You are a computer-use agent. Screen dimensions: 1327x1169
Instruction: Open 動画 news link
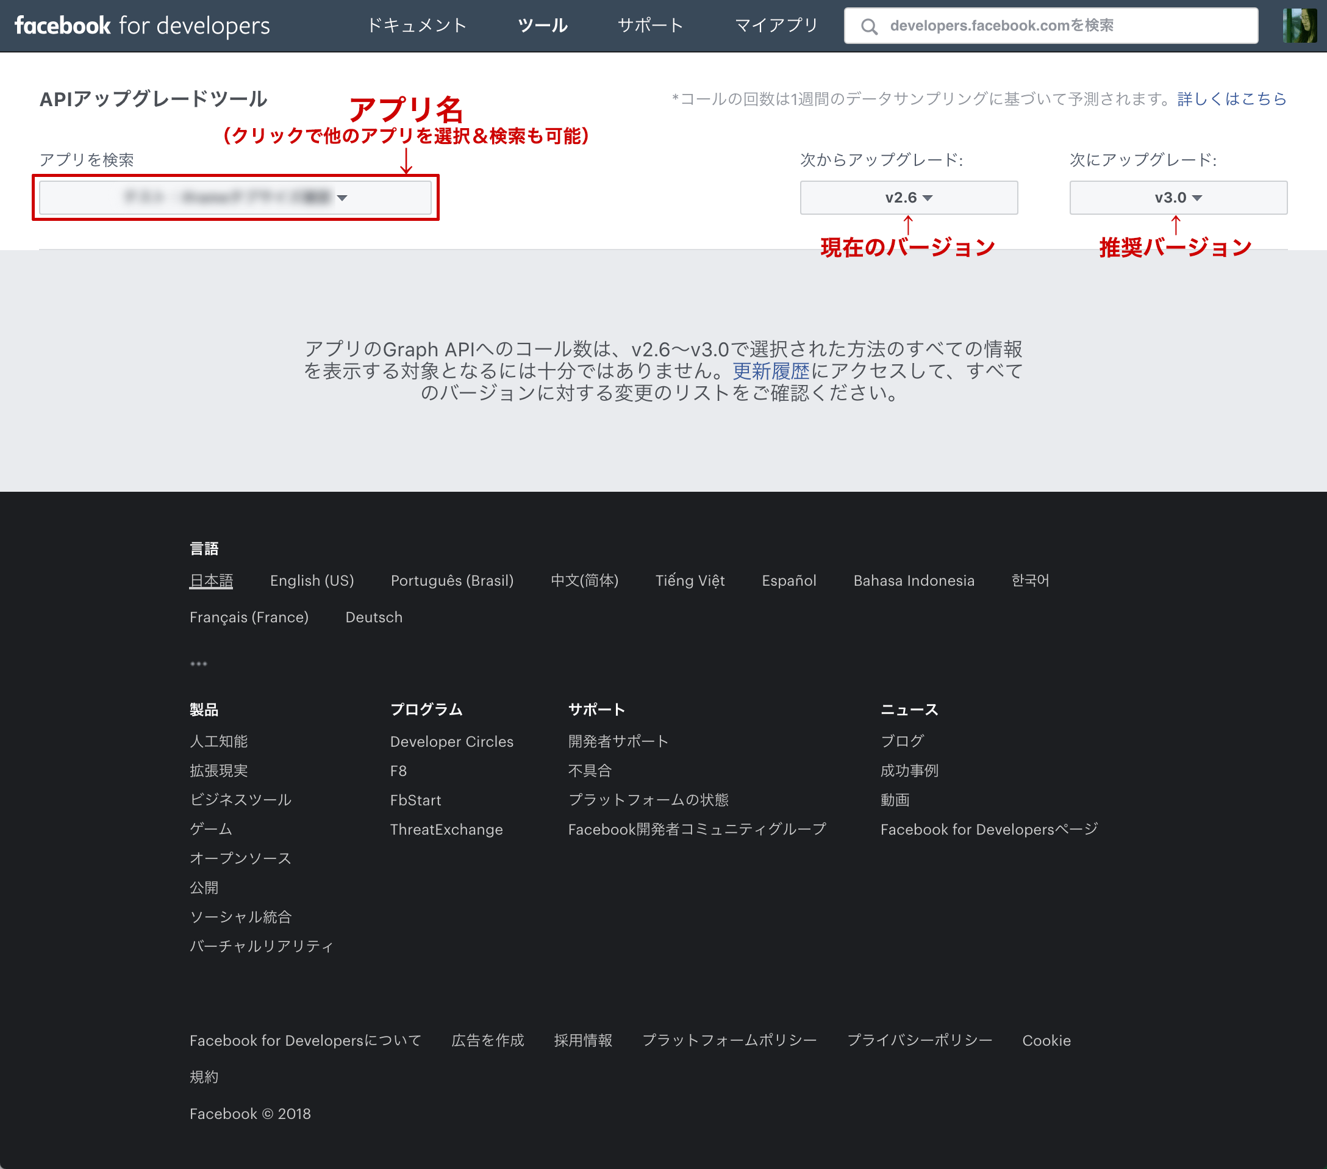click(894, 799)
